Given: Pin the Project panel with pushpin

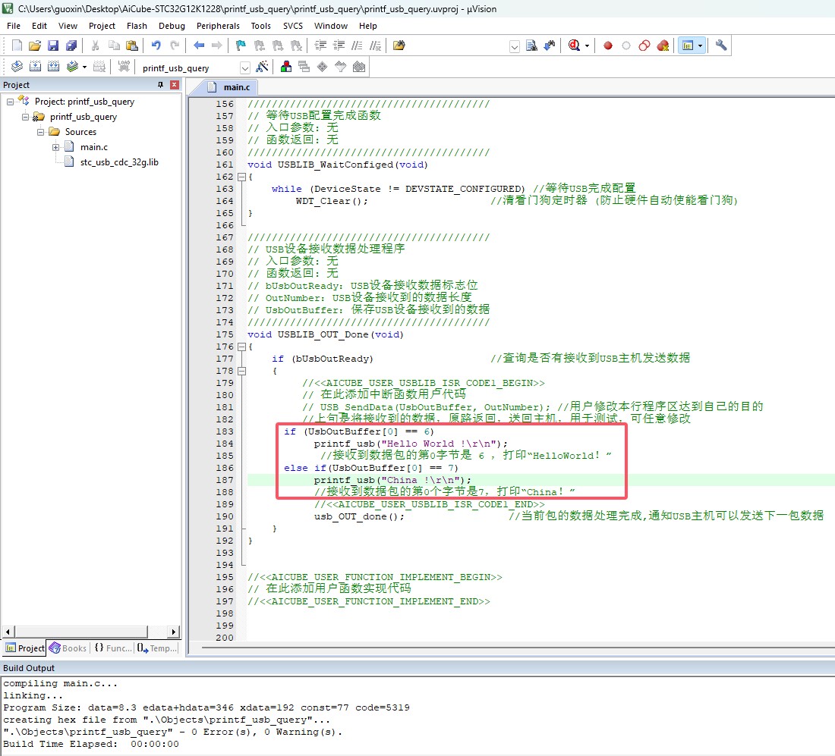Looking at the screenshot, I should [160, 85].
